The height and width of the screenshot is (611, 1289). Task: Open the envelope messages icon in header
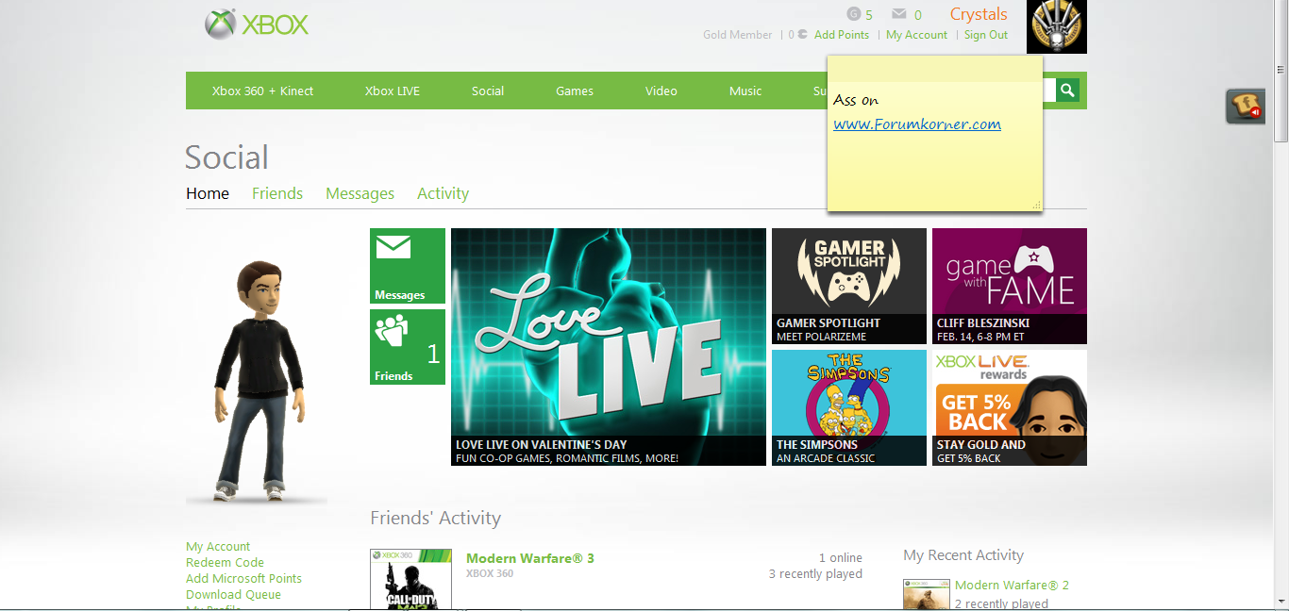pos(899,14)
